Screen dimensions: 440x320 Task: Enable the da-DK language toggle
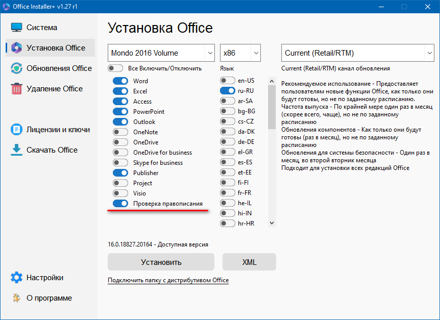click(x=228, y=132)
